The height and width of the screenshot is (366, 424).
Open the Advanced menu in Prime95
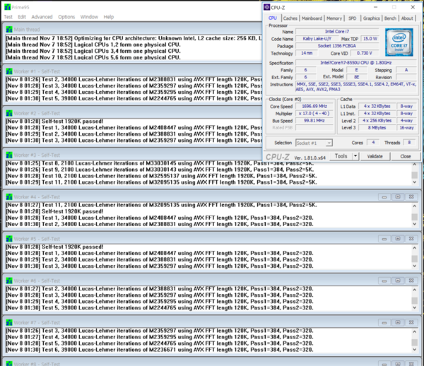(42, 17)
